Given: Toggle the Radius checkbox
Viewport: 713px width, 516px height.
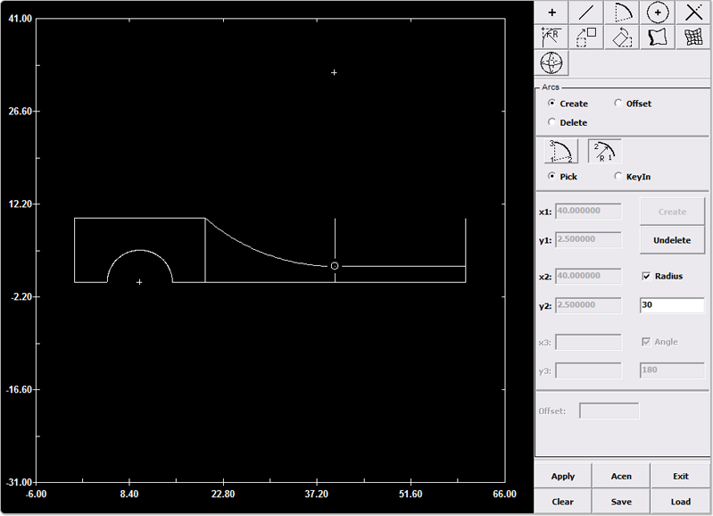Looking at the screenshot, I should (646, 276).
